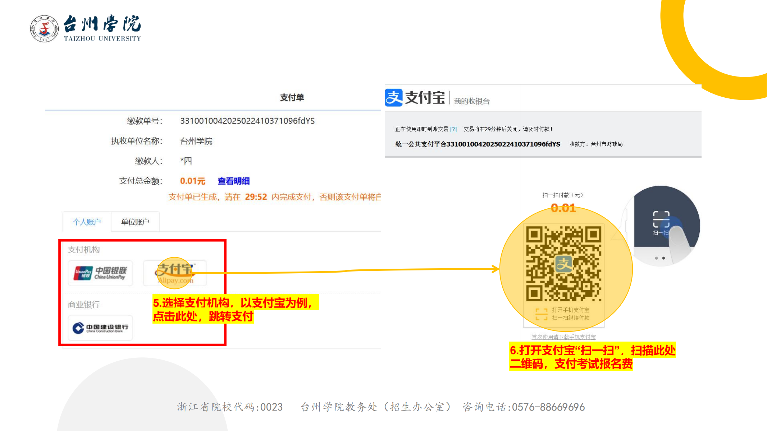Open 查看明细 payment details link
Viewport: 767px width, 431px height.
pyautogui.click(x=234, y=181)
